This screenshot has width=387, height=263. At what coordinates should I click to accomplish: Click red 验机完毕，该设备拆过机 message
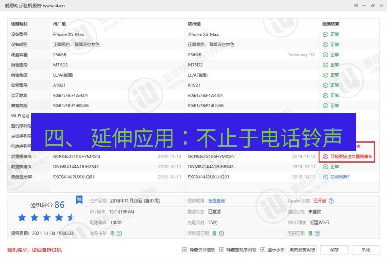click(x=34, y=250)
